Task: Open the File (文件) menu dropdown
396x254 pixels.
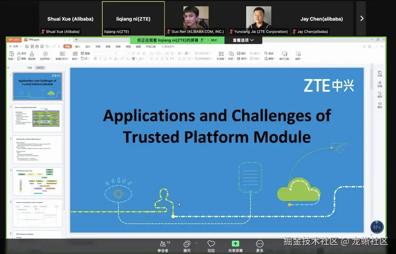Action: tap(15, 46)
